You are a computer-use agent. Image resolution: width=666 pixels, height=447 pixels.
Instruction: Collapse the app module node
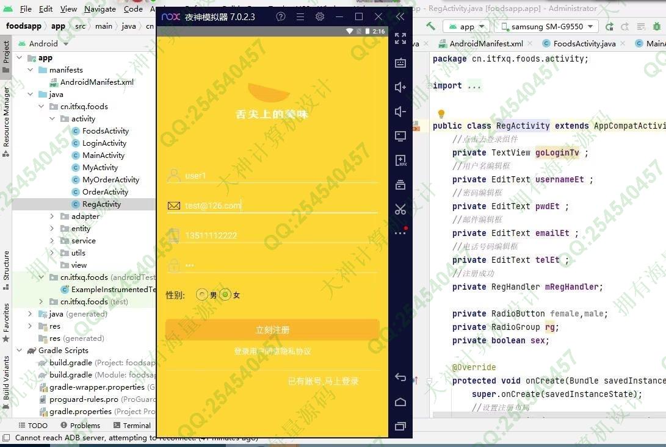click(x=19, y=57)
